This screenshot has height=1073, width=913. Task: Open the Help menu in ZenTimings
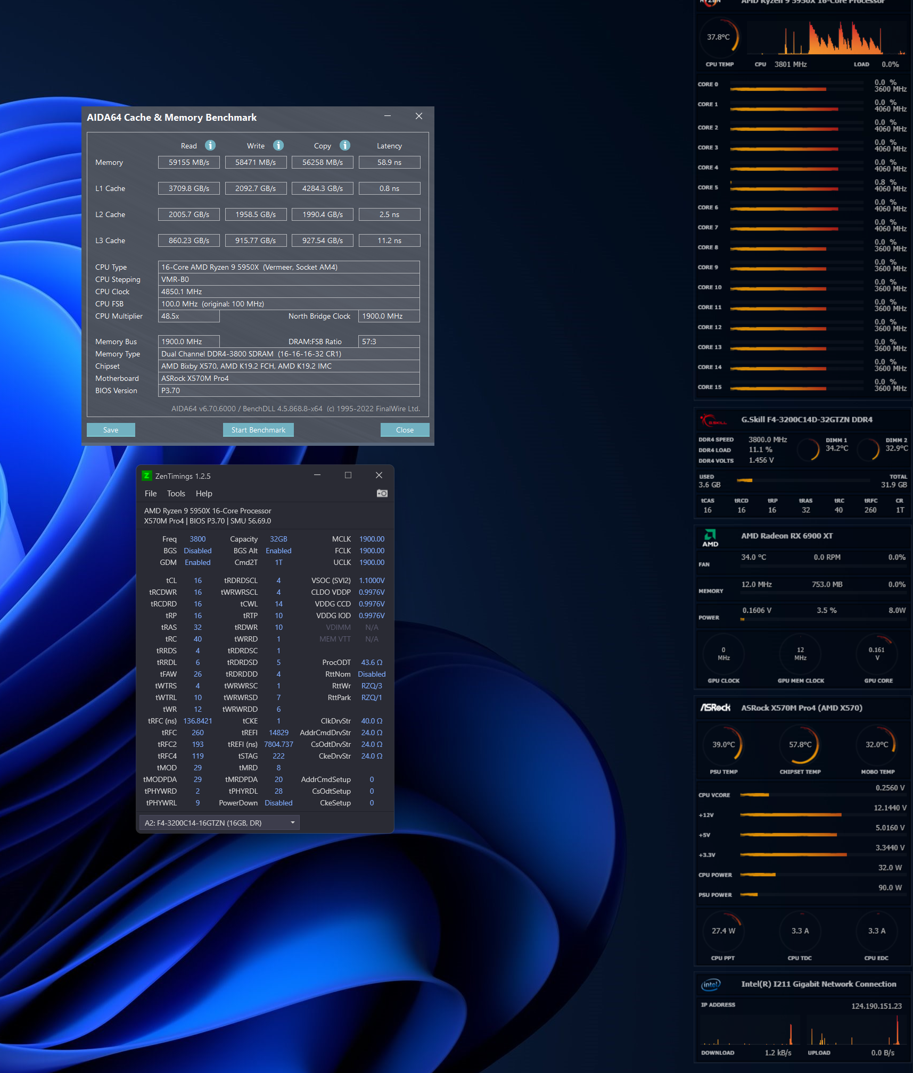pos(204,494)
